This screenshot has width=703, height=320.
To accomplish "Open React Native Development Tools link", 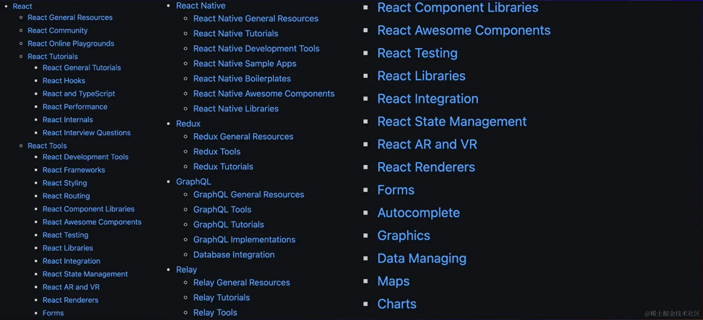I will coord(256,49).
